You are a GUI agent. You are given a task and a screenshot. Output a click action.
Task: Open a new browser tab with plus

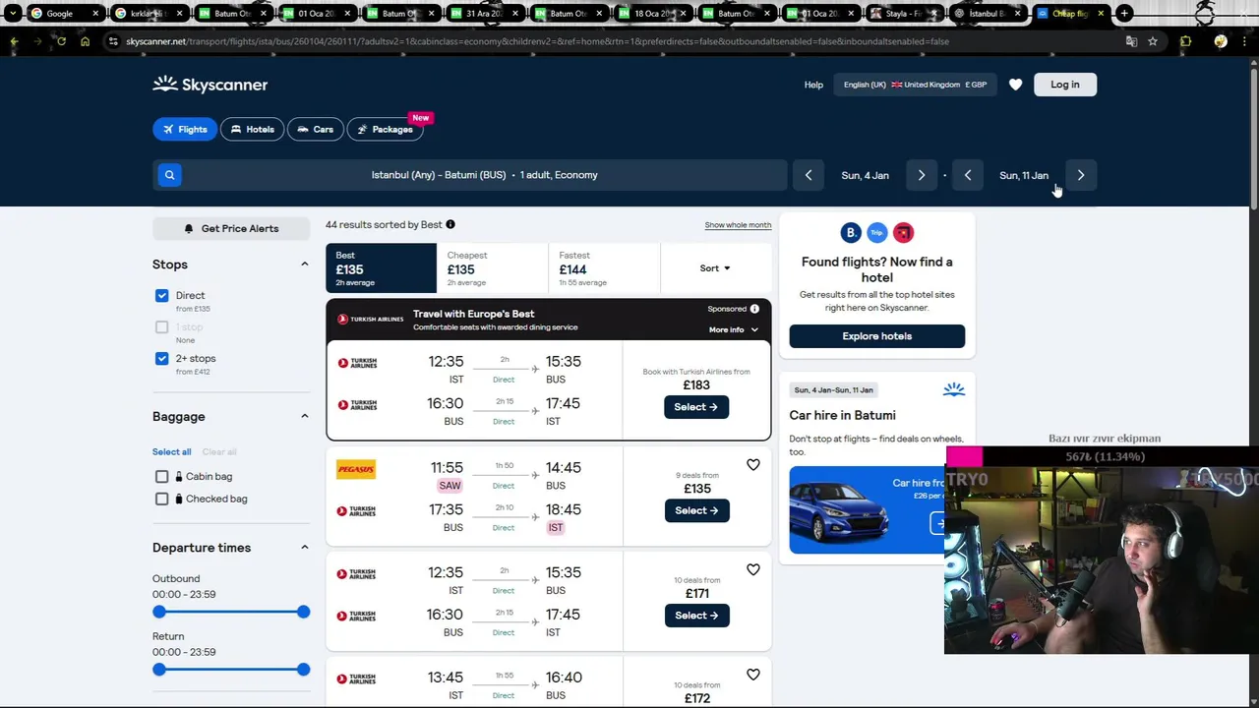(1125, 13)
